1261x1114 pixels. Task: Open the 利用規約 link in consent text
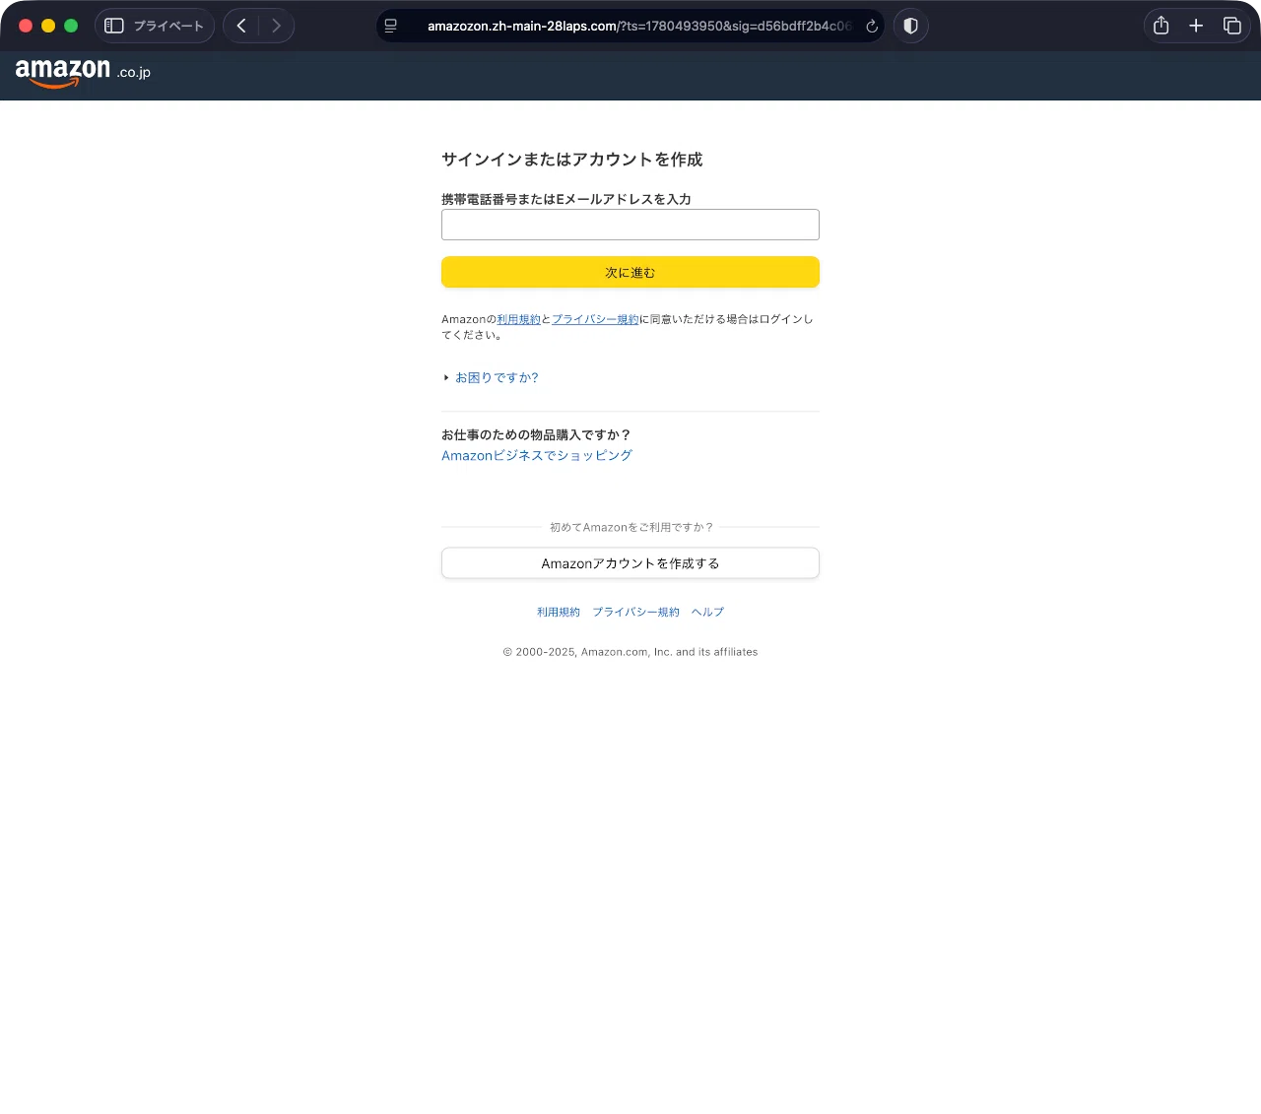pos(518,319)
